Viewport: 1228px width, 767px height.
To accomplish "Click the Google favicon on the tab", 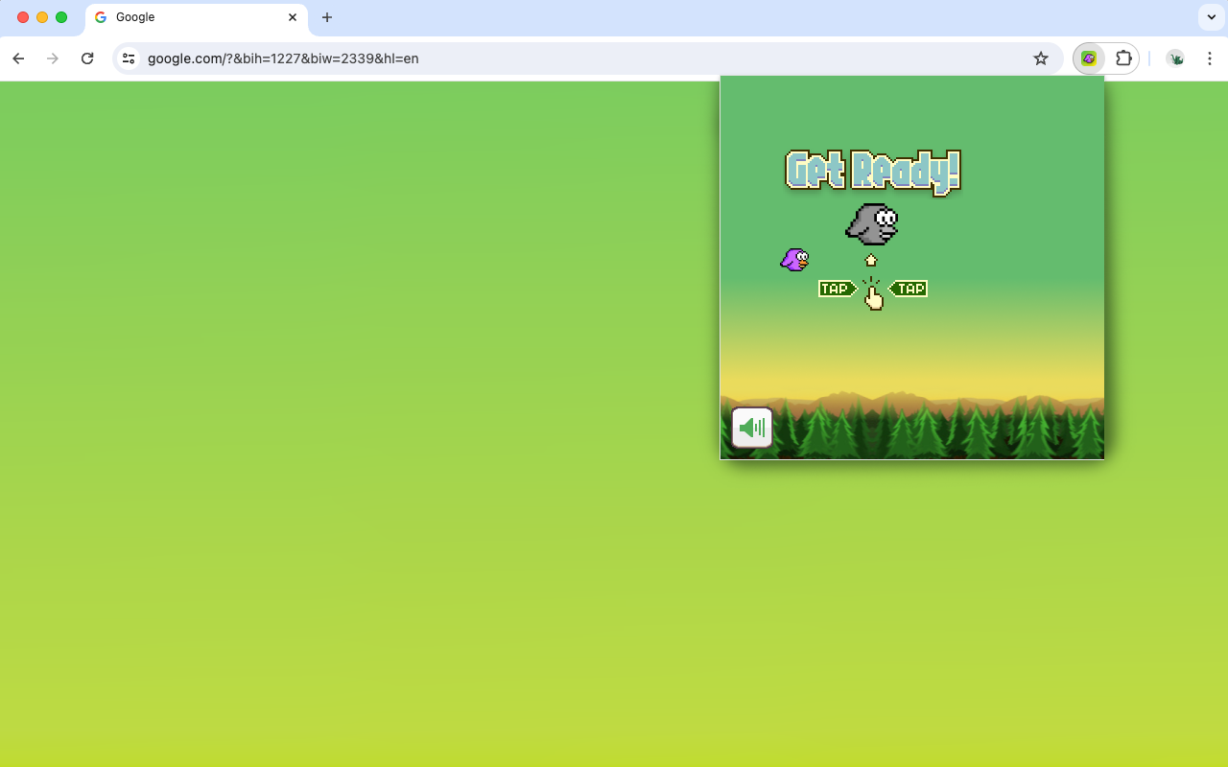I will point(101,17).
